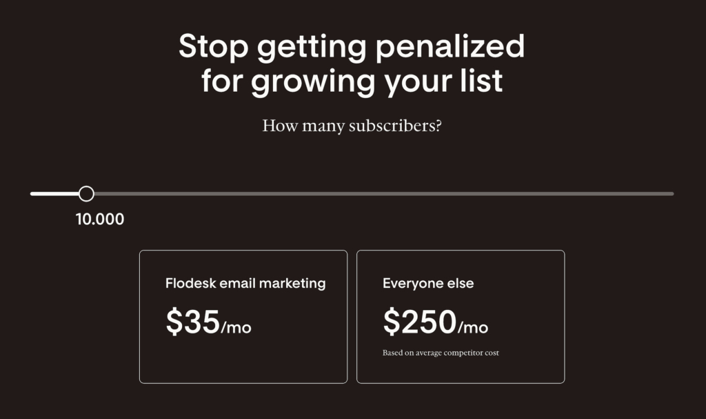This screenshot has height=419, width=706.
Task: Click the $250/mo price text
Action: tap(436, 322)
